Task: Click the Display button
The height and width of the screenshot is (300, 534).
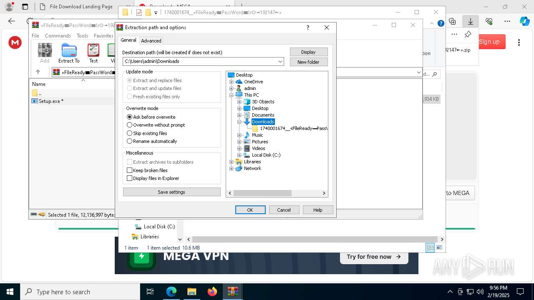Action: point(309,52)
